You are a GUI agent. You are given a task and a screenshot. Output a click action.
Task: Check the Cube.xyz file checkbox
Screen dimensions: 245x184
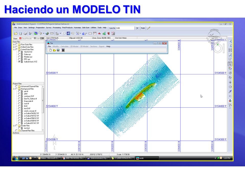click(19, 54)
